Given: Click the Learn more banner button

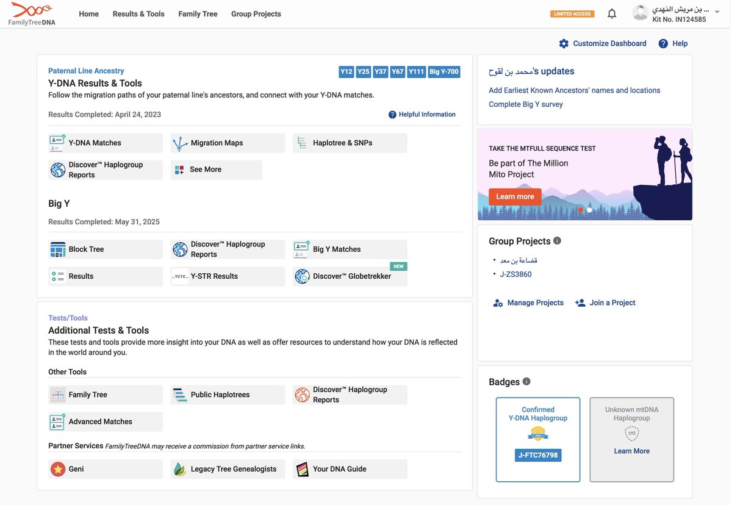Looking at the screenshot, I should pos(515,197).
